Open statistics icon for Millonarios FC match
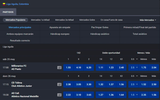160x100 pixels. click(59, 68)
